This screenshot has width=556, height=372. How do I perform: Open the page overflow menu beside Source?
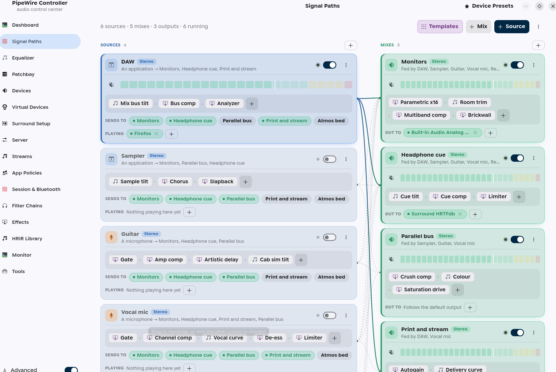tap(538, 27)
